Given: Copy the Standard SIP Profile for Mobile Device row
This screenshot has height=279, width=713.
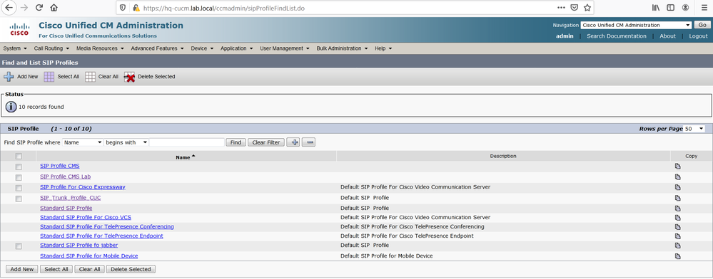Looking at the screenshot, I should tap(677, 256).
